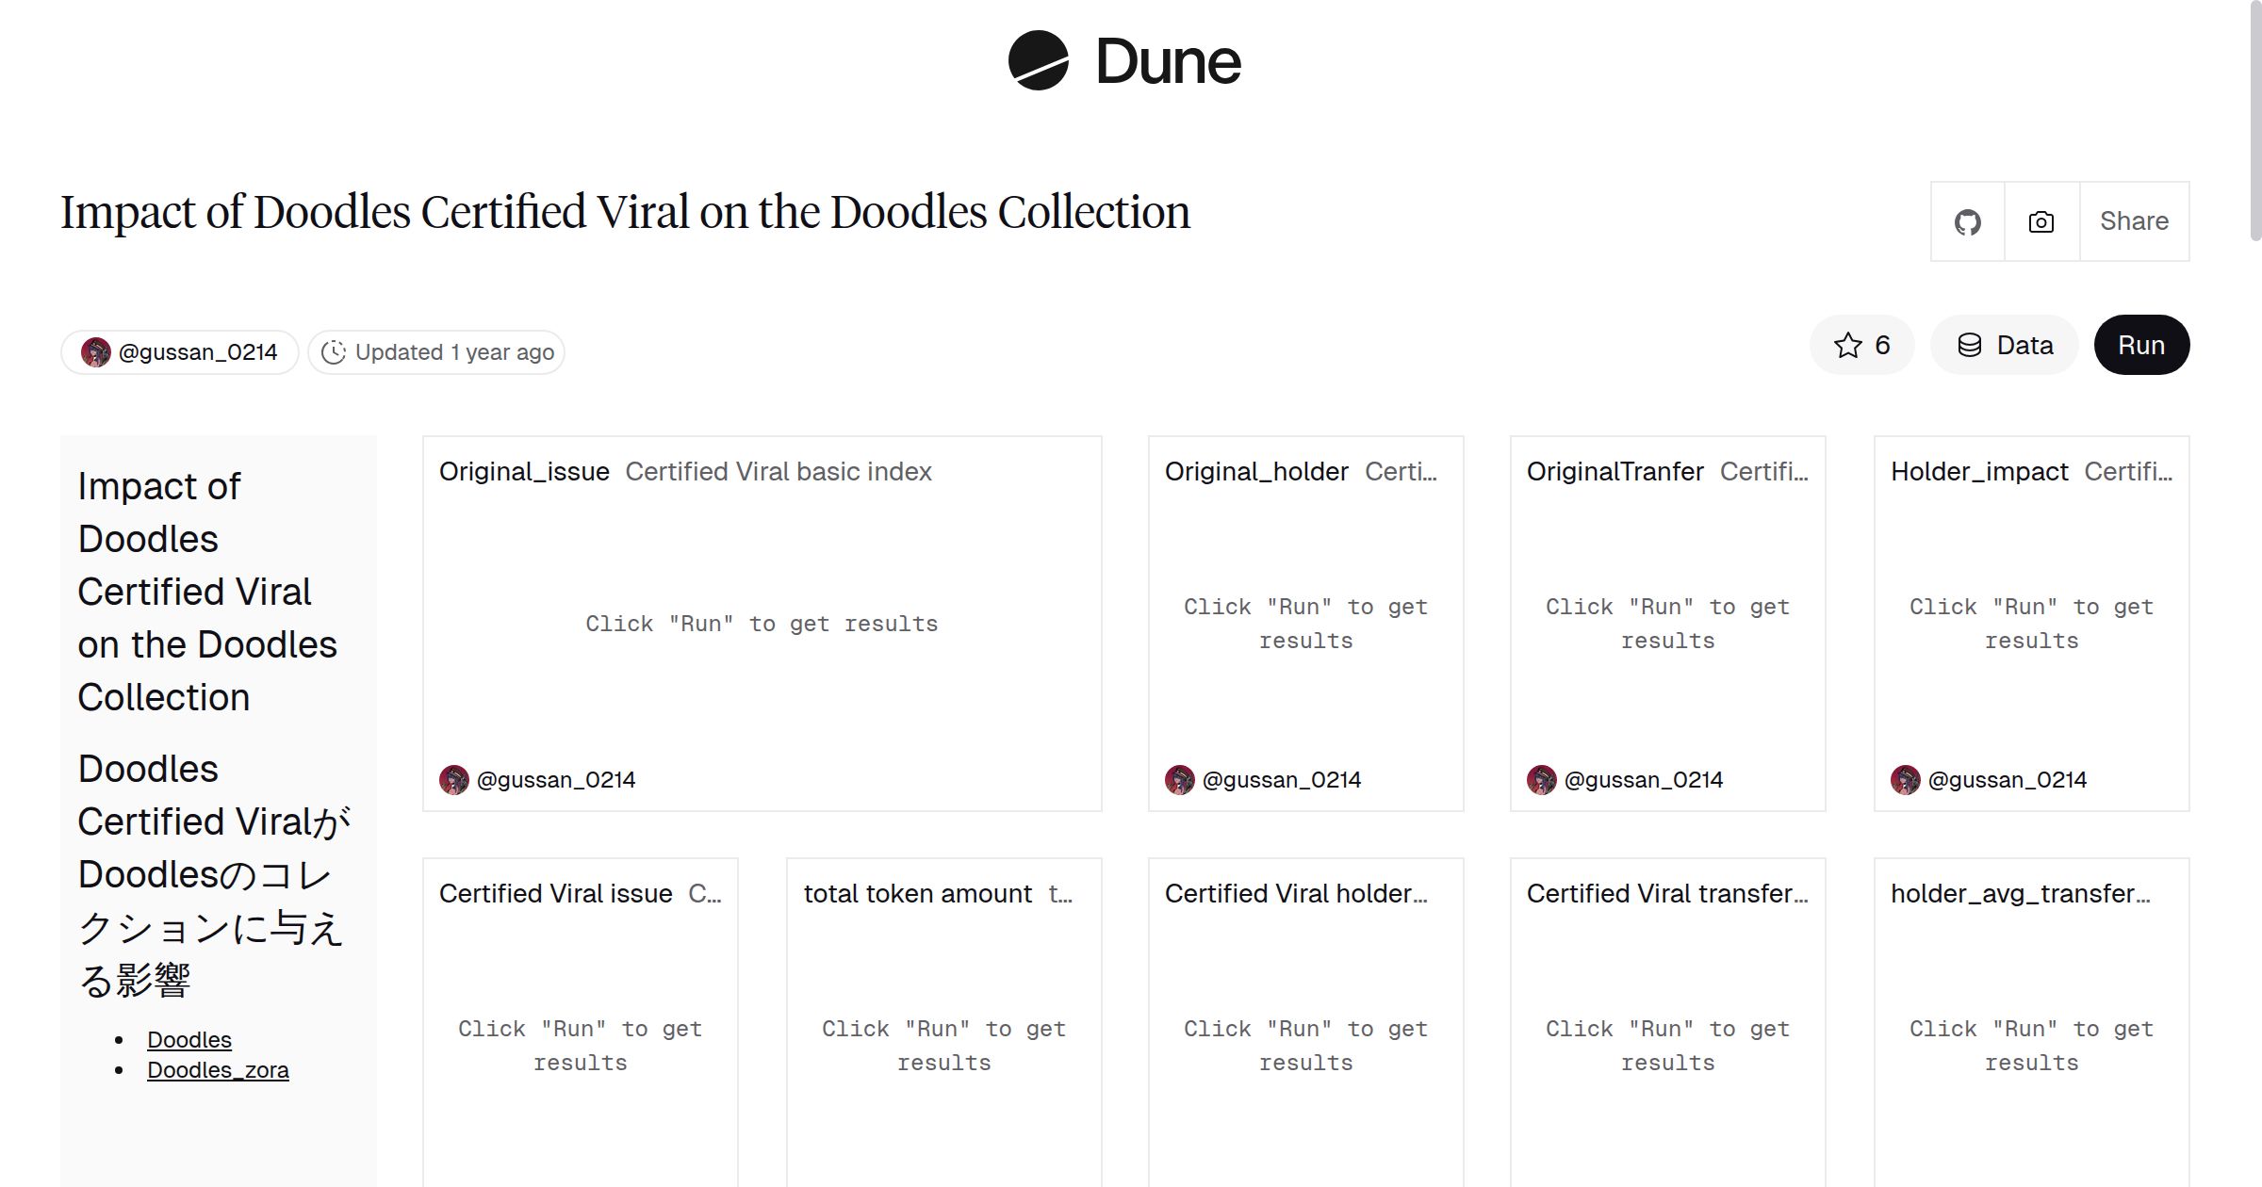The image size is (2262, 1187).
Task: Click @gussan_0214 on the OriginalTranfer card
Action: pos(1644,779)
